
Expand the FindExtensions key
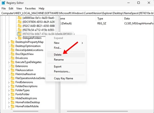tap(9, 83)
